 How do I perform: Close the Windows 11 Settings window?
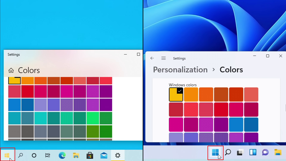point(281,56)
